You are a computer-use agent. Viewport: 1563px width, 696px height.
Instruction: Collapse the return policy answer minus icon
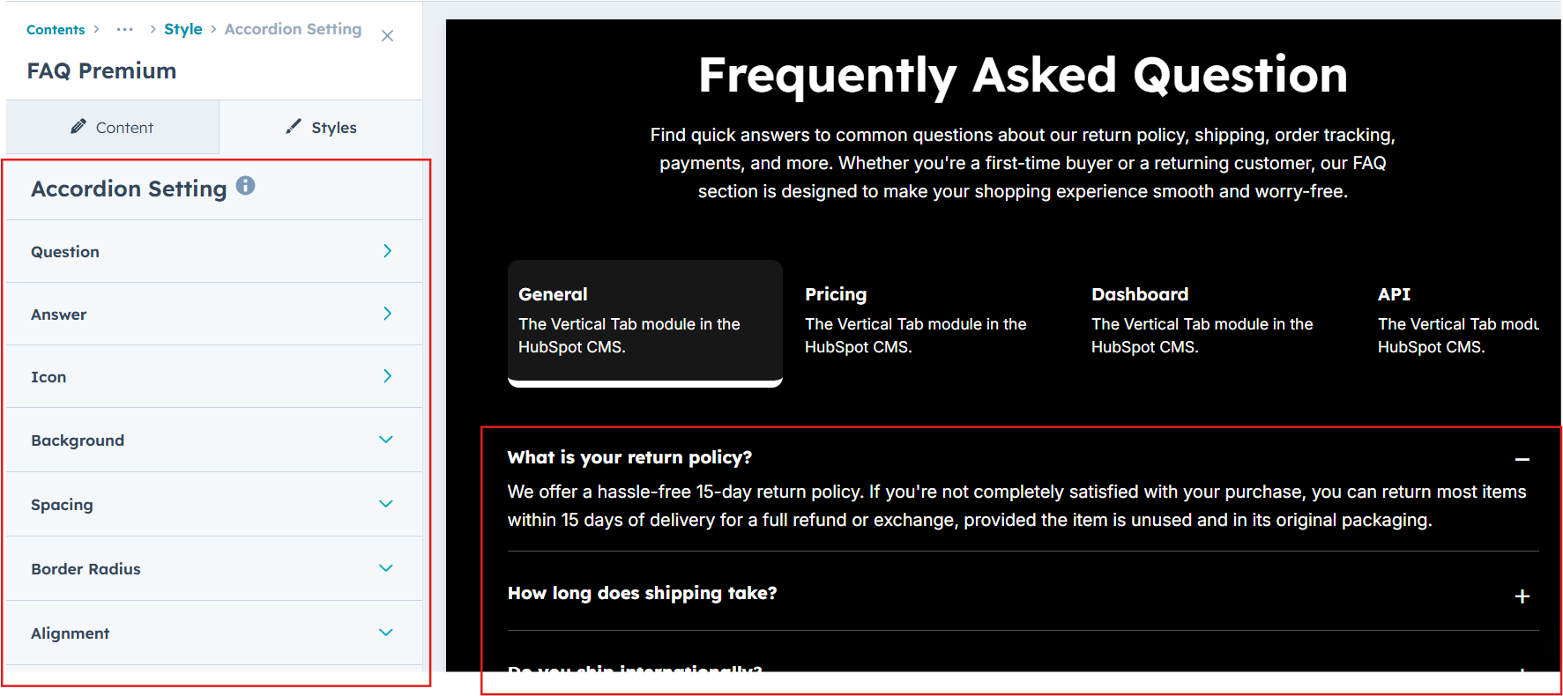1522,459
